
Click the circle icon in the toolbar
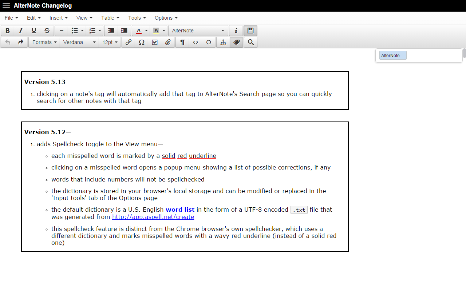[x=209, y=42]
